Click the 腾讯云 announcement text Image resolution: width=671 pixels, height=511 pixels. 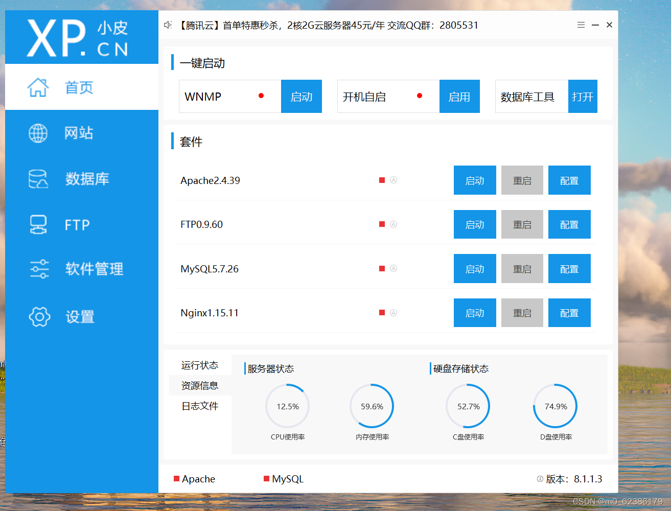tap(328, 25)
